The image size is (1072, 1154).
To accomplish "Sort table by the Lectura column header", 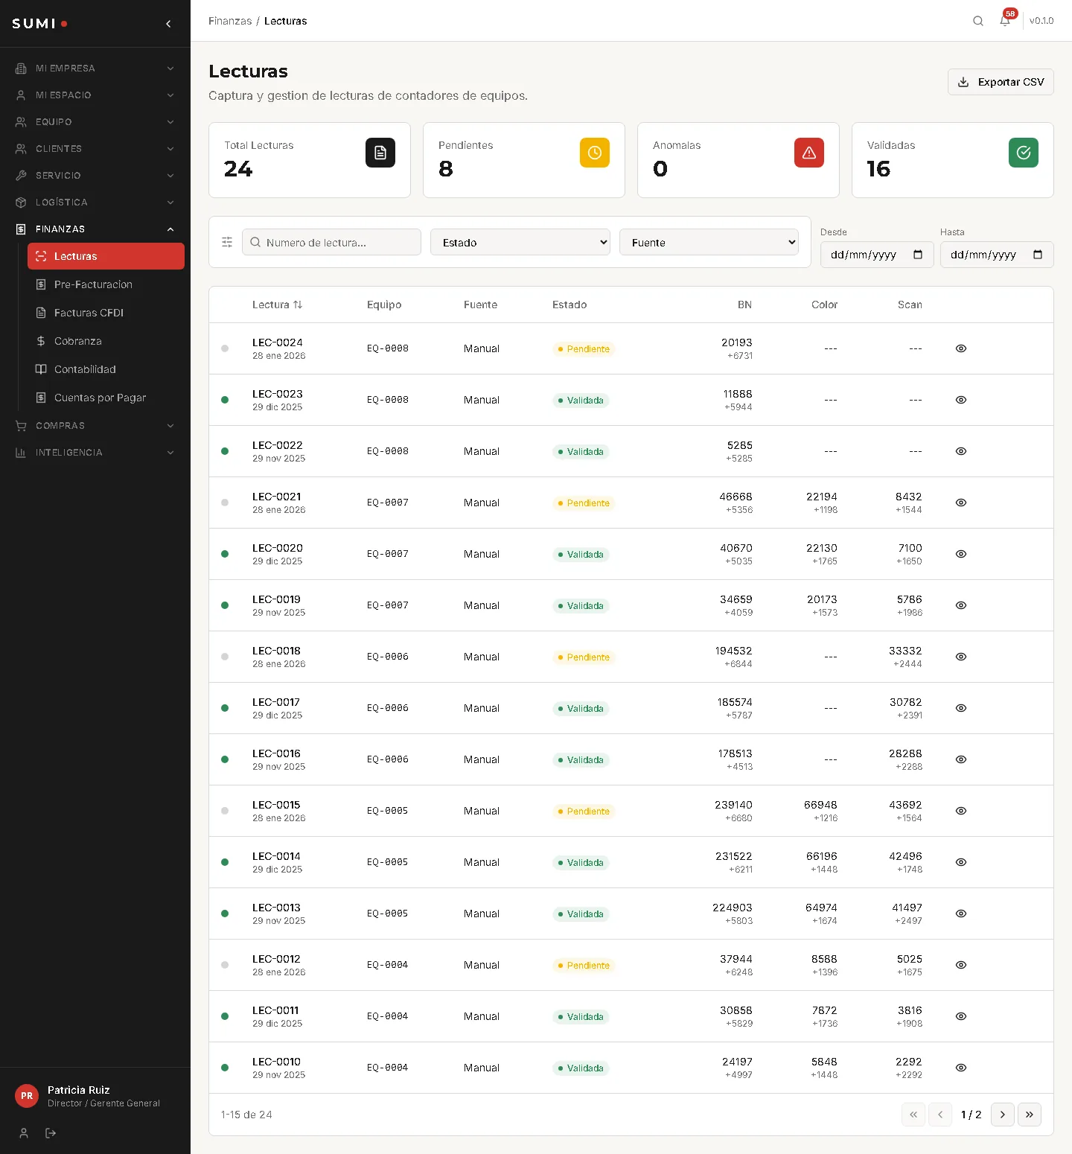I will (x=277, y=305).
